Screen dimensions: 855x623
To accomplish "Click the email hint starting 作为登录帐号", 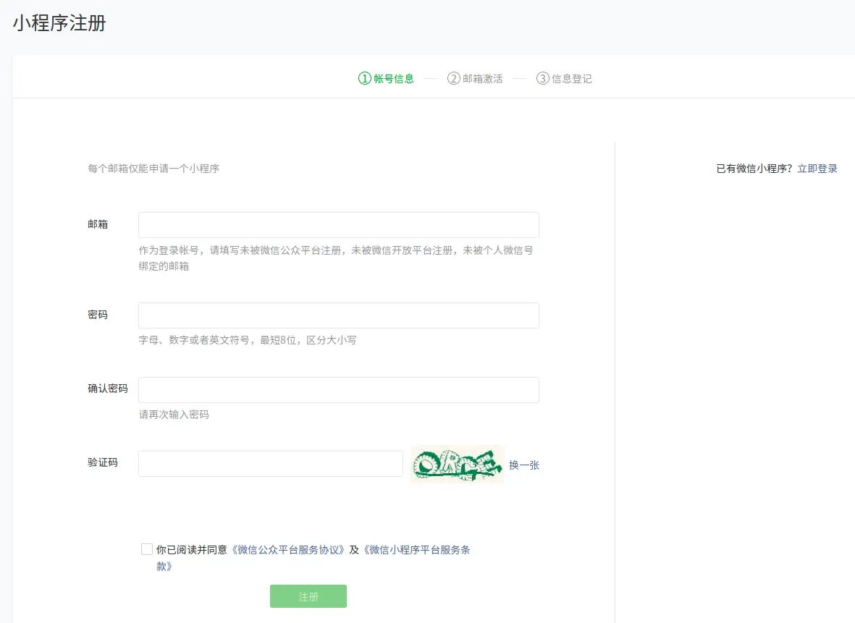I will coord(336,258).
